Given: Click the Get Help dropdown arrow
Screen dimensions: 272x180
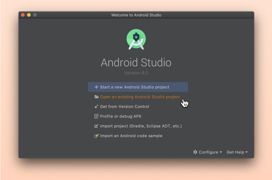Looking at the screenshot, I should click(x=246, y=152).
